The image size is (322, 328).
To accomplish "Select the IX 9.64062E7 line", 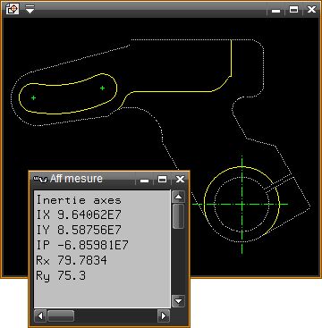I will coord(79,214).
